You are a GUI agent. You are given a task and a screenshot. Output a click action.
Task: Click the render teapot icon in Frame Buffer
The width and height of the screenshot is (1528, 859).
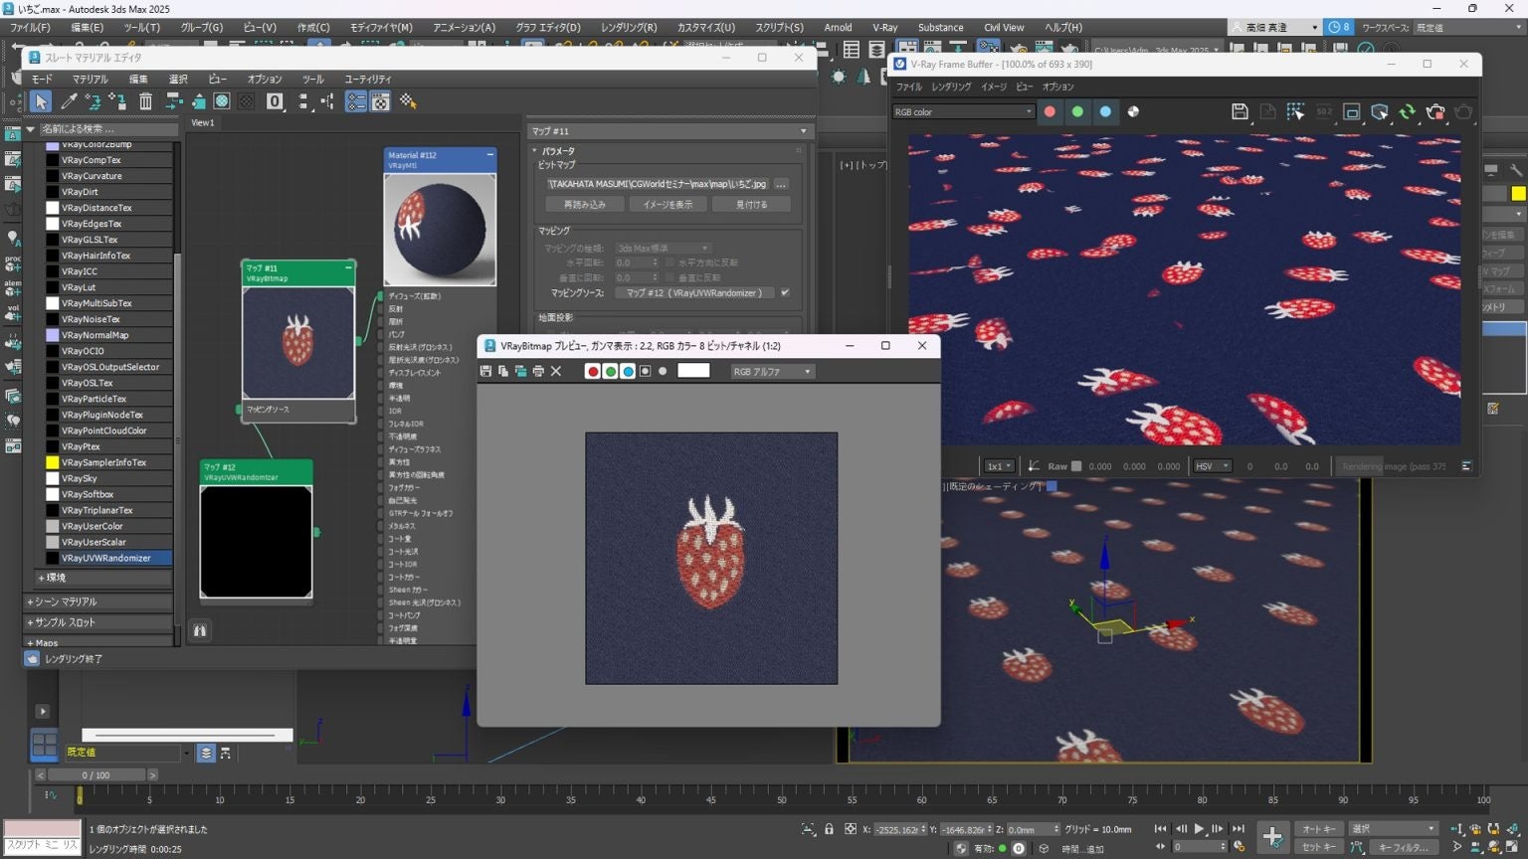[x=1434, y=112]
